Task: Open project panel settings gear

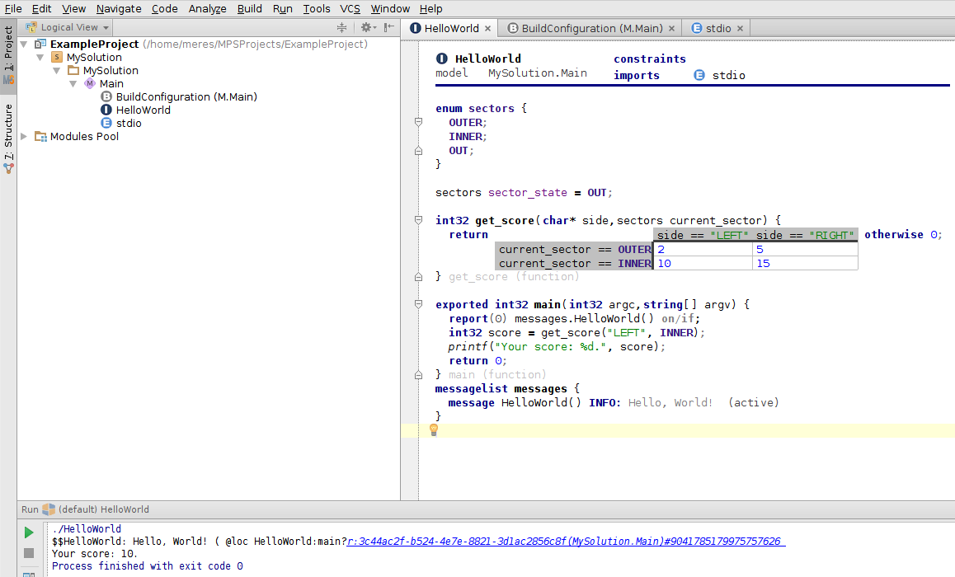Action: point(367,27)
